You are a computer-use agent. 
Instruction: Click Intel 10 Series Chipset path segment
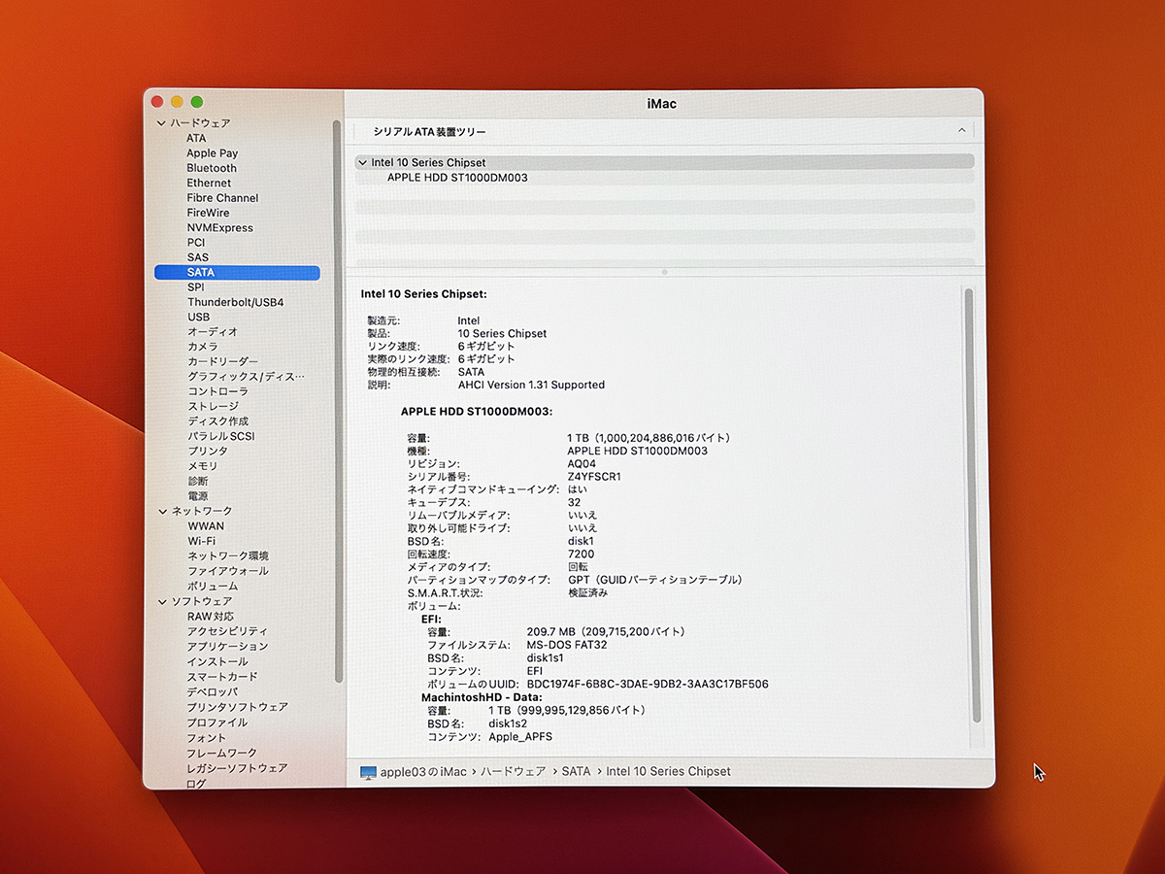click(x=668, y=772)
